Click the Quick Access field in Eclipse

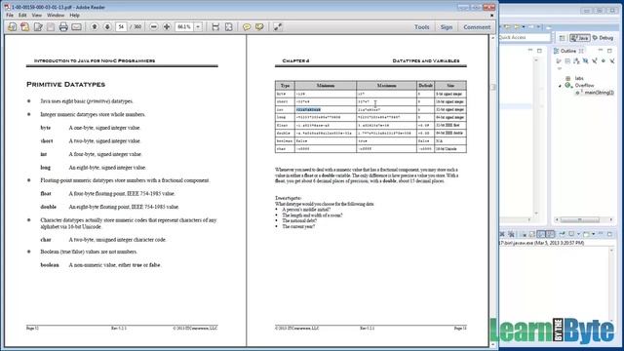coord(525,37)
